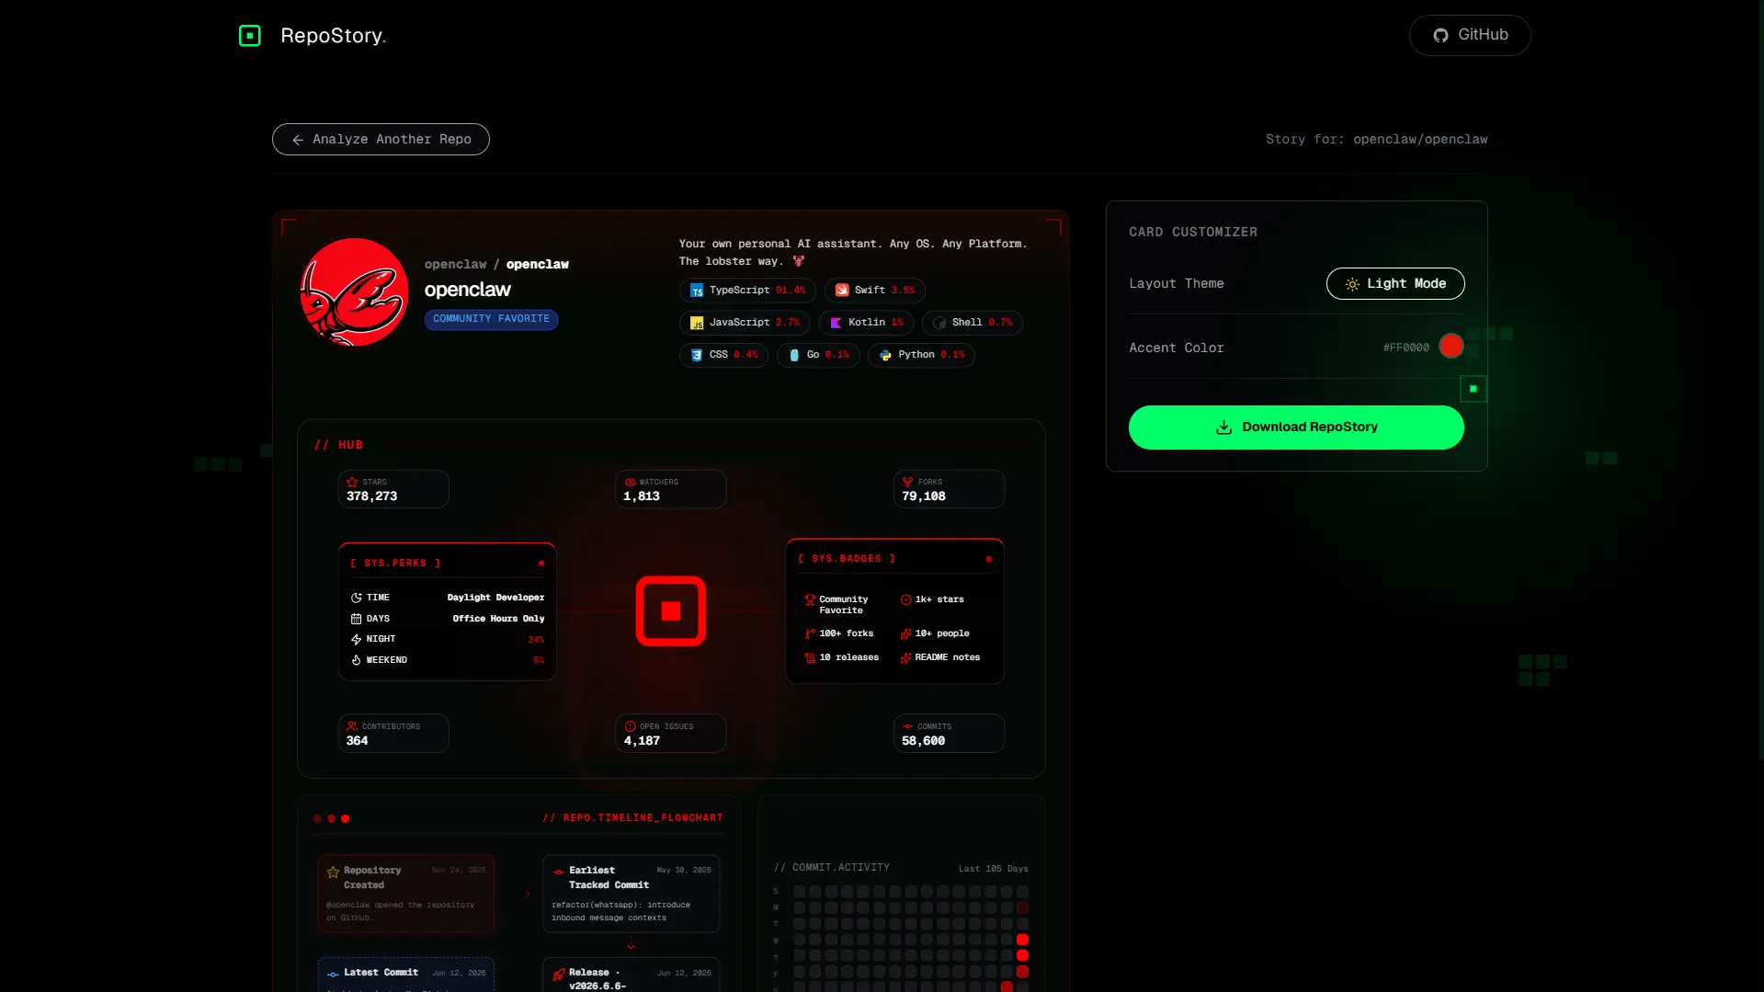This screenshot has width=1764, height=992.
Task: Click the accent color hex #FF0000
Action: [x=1406, y=348]
